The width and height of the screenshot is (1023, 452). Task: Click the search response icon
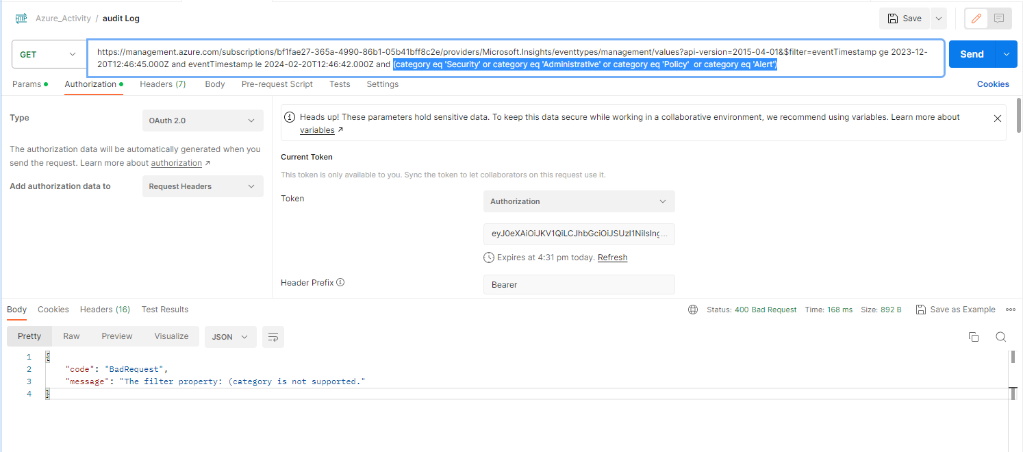click(x=1000, y=337)
